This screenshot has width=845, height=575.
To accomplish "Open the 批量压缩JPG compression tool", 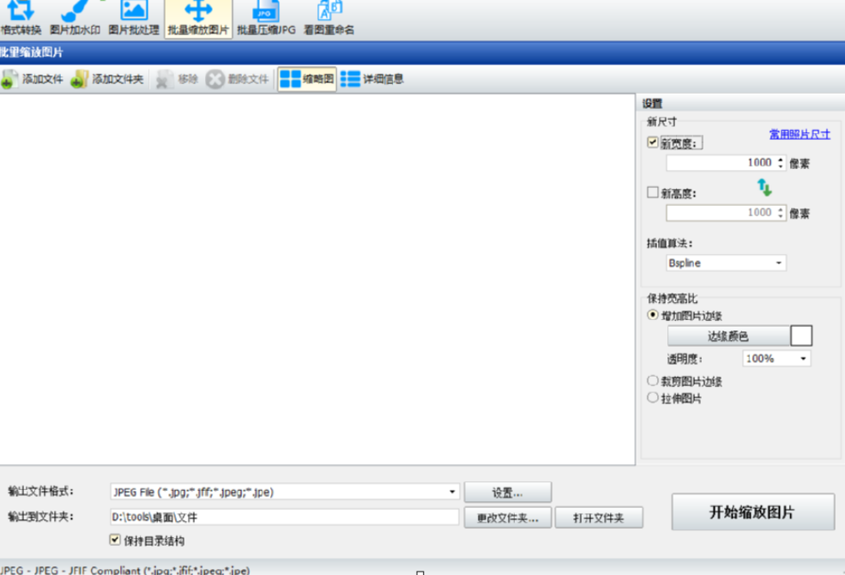I will [266, 18].
